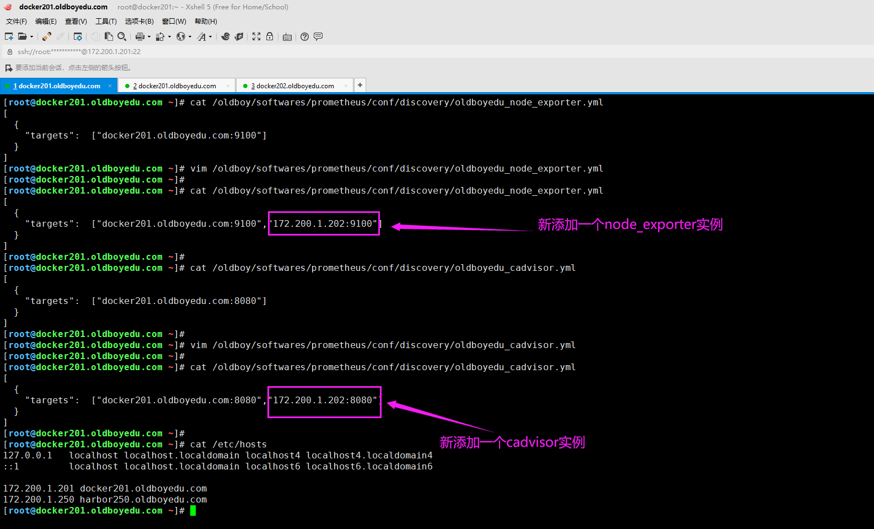Expand the font settings dropdown arrow
Viewport: 874px width, 529px height.
pyautogui.click(x=210, y=37)
